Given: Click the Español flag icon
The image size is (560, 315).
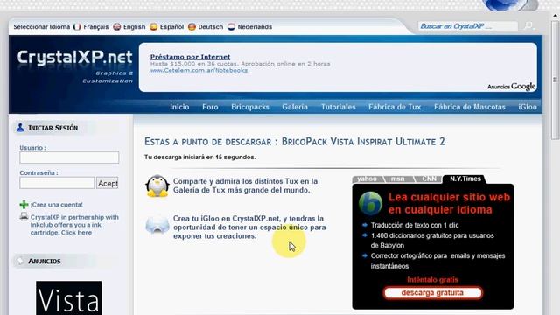Looking at the screenshot, I should [x=154, y=27].
